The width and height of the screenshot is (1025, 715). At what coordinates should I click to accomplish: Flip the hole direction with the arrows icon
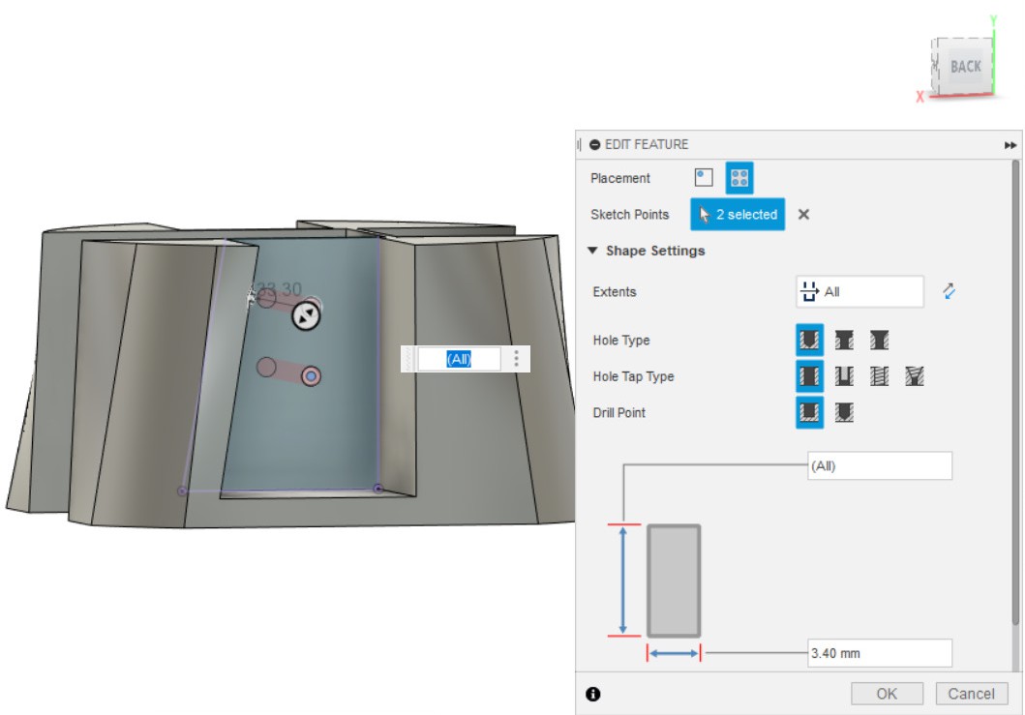(949, 291)
